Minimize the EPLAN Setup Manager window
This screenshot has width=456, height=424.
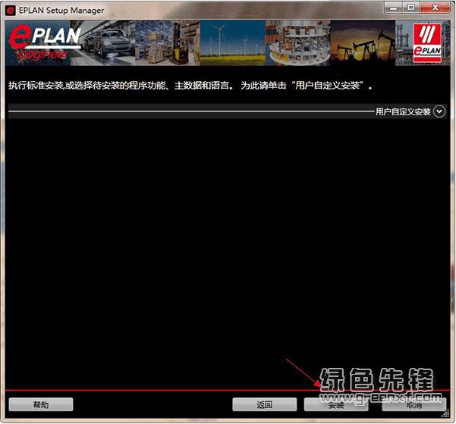[393, 8]
